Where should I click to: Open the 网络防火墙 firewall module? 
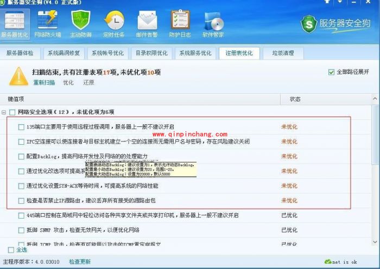[x=48, y=24]
